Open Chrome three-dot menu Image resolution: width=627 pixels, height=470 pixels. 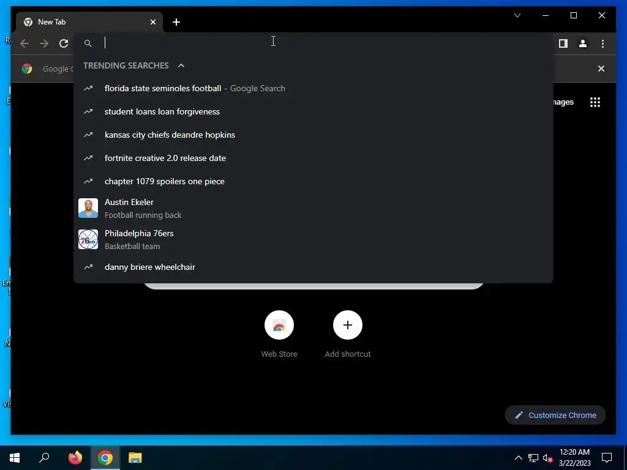click(603, 43)
